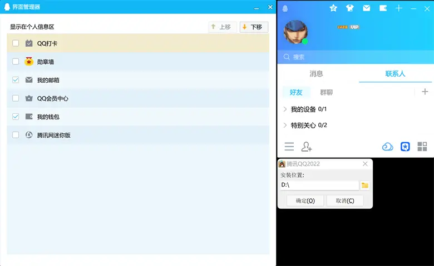Screen dimensions: 434x266
Task: Click the add friend person icon
Action: coord(307,147)
